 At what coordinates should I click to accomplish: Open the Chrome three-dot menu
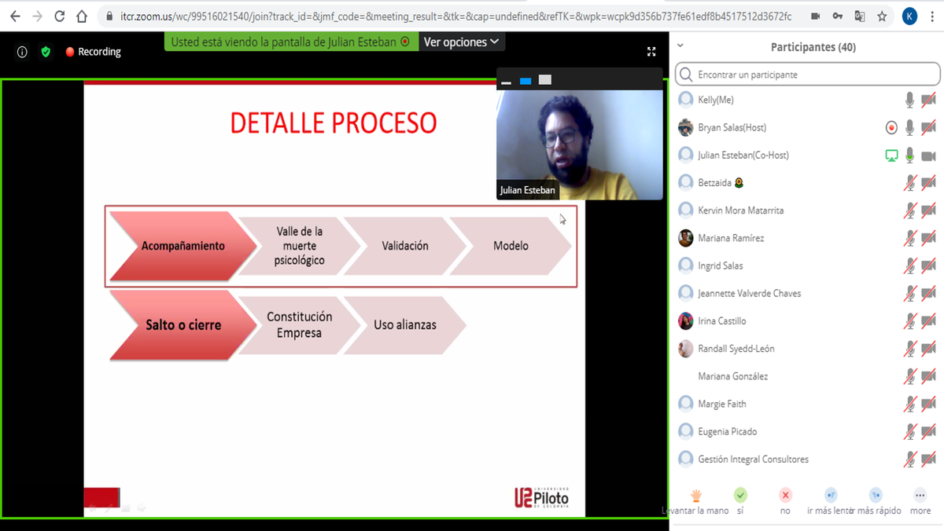[x=932, y=16]
